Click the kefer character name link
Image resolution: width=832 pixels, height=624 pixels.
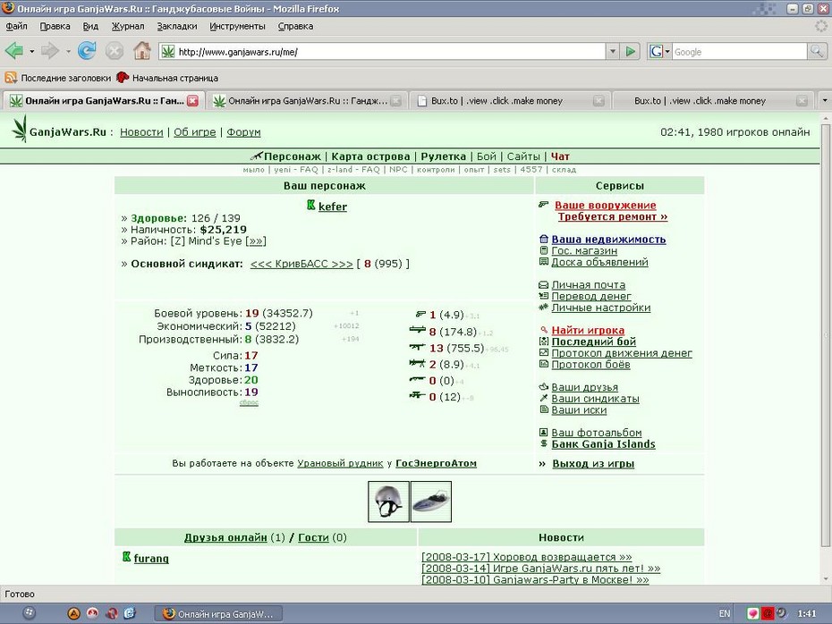[x=333, y=207]
